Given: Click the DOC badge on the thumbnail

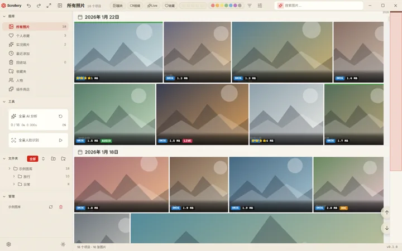Looking at the screenshot, I should click(343, 208).
